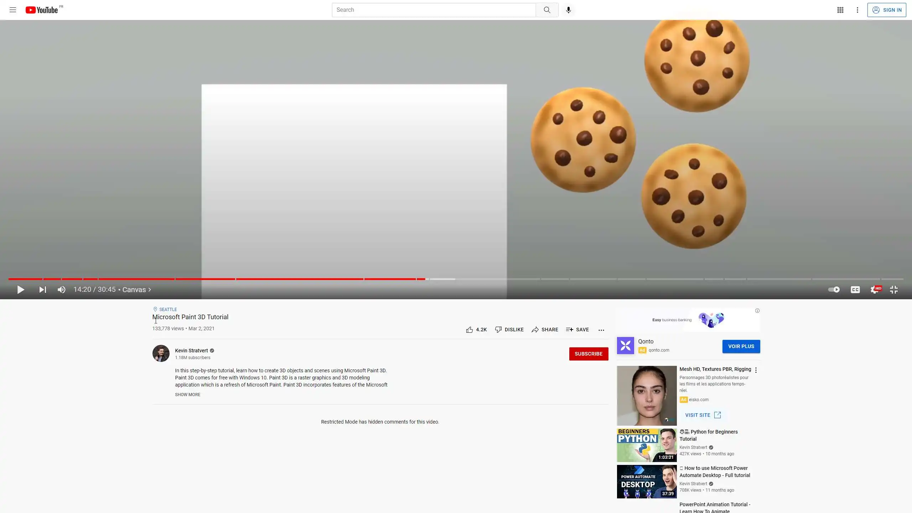Expand description with SHOW MORE
The height and width of the screenshot is (513, 912).
point(187,394)
